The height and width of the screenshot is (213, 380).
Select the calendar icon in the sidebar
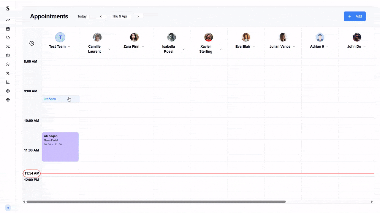(8, 29)
